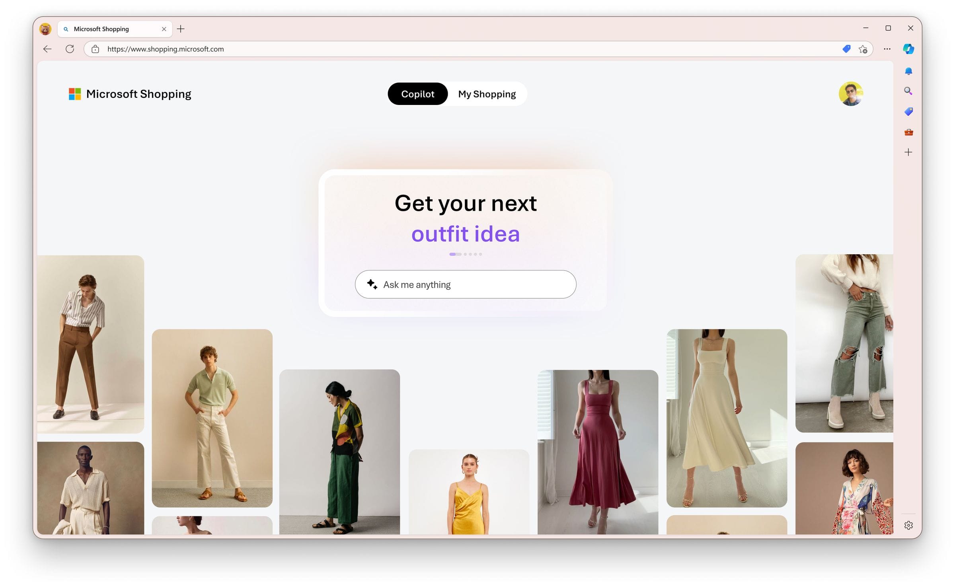Select the last carousel indicator dot

[480, 254]
